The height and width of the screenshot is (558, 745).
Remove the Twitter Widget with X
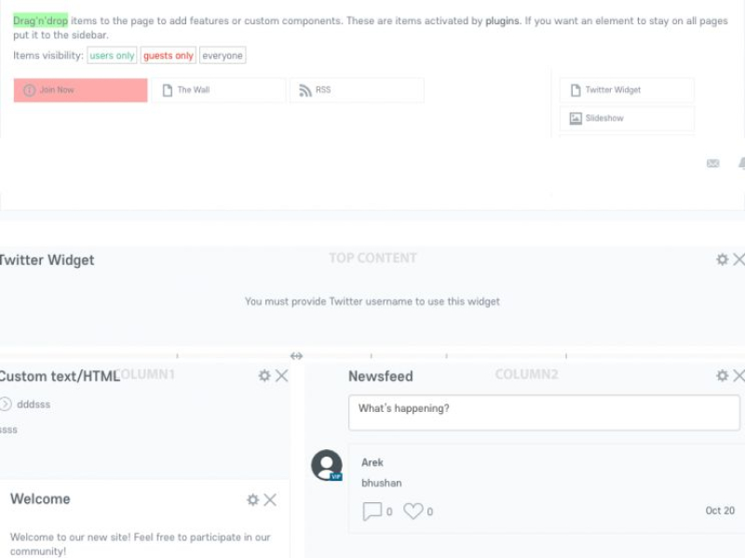click(738, 259)
